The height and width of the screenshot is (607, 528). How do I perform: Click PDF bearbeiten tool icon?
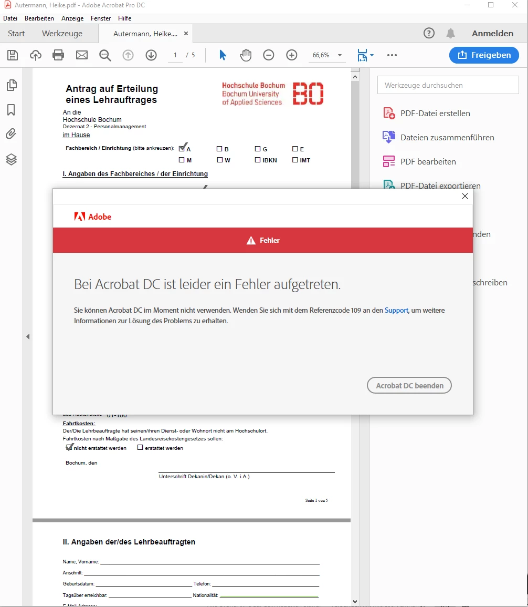point(389,161)
